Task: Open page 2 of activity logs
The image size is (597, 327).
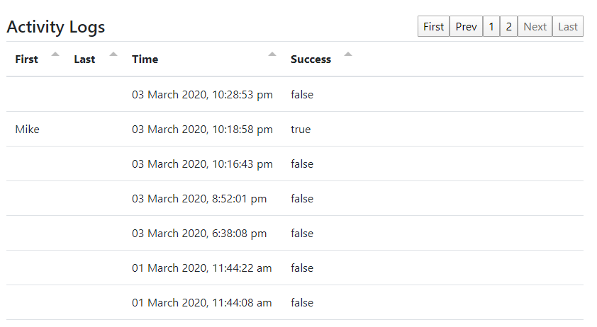Action: (508, 27)
